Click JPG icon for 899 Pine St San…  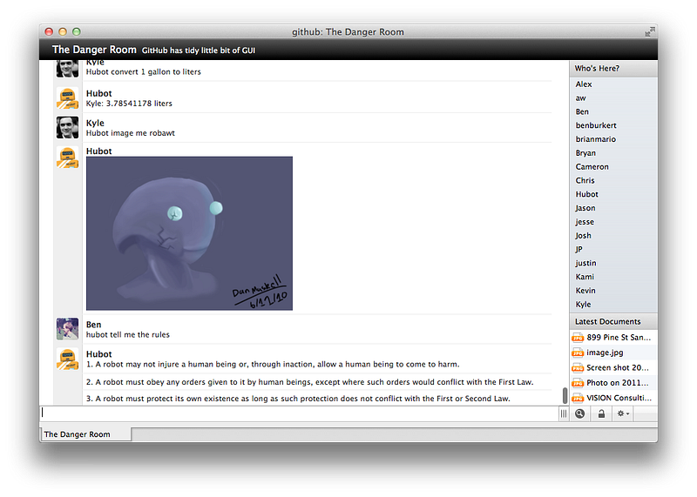(x=578, y=338)
